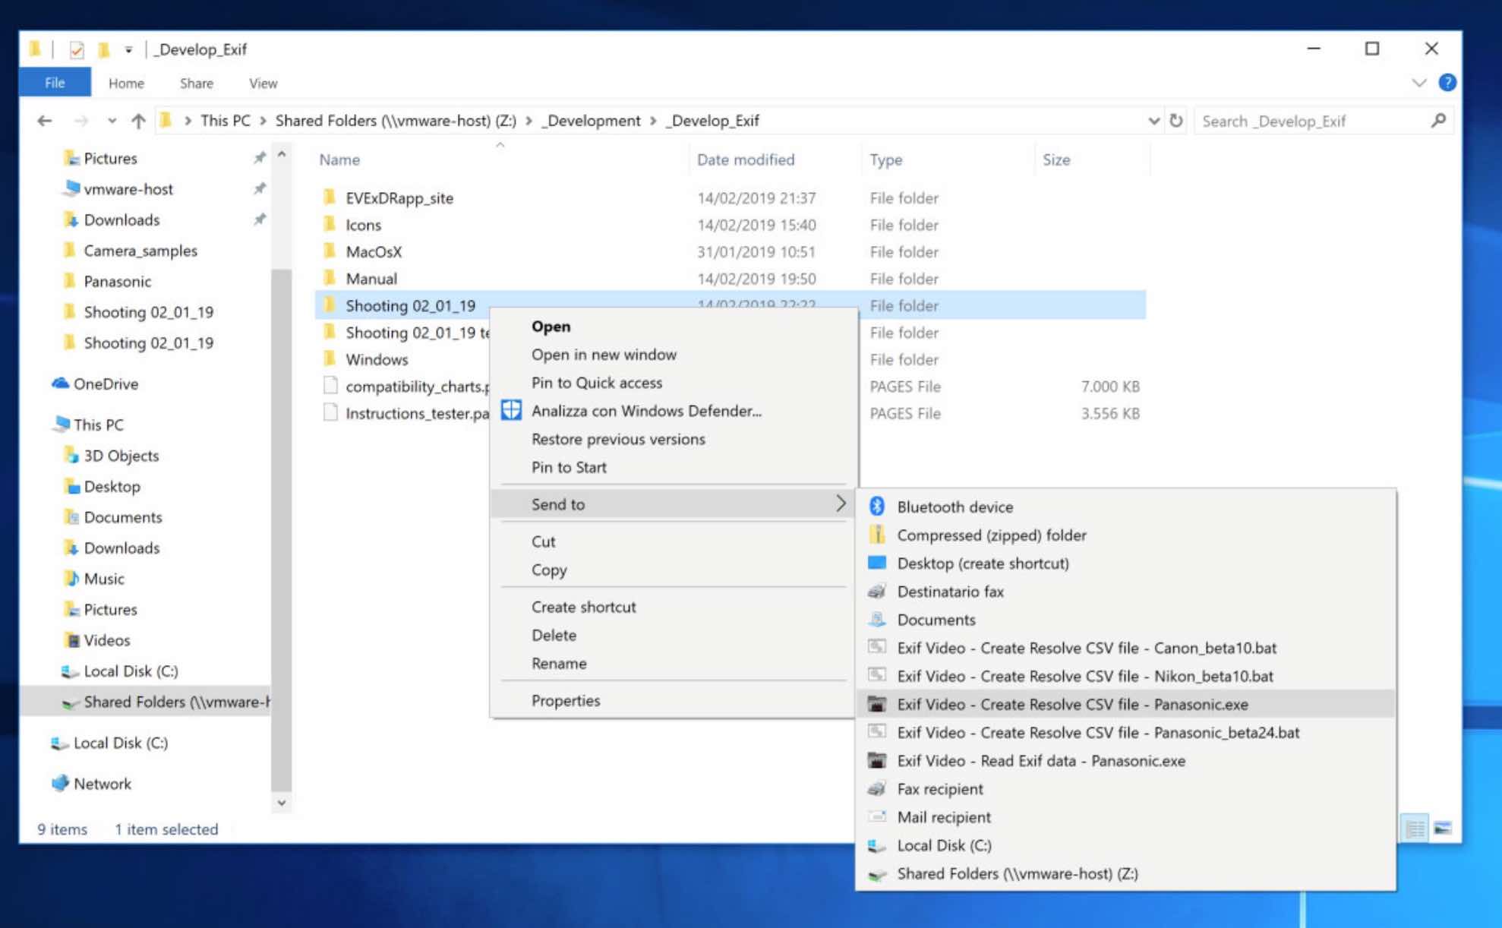
Task: Open the Home ribbon tab
Action: coord(126,83)
